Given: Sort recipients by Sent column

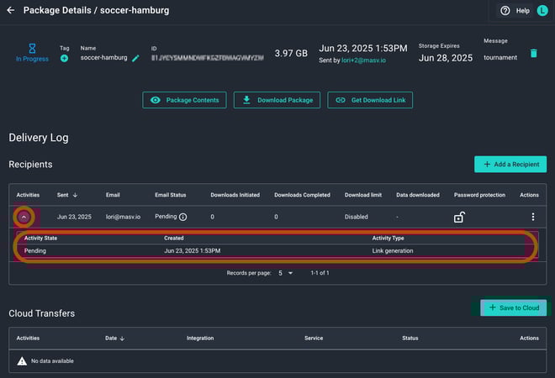Looking at the screenshot, I should coord(67,195).
